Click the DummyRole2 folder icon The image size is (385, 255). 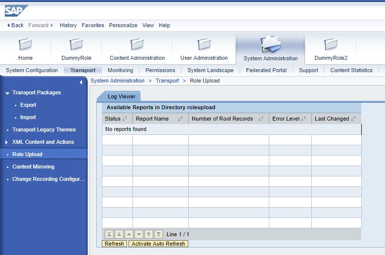[331, 44]
